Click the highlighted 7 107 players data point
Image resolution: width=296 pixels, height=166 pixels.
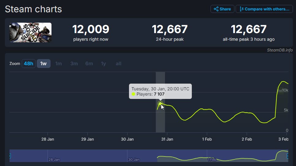tap(160, 104)
